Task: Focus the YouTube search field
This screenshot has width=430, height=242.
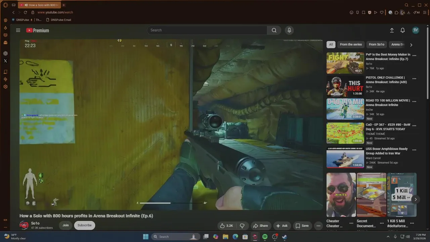Action: click(207, 30)
